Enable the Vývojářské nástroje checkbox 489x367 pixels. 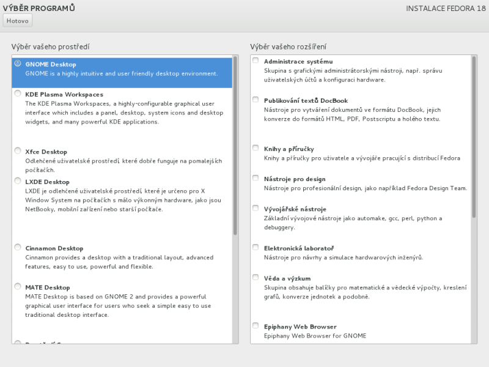[255, 207]
